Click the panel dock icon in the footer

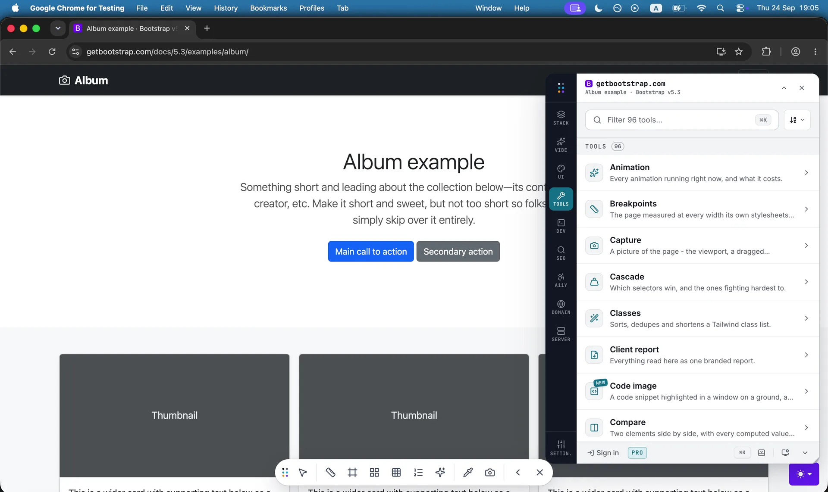click(762, 453)
